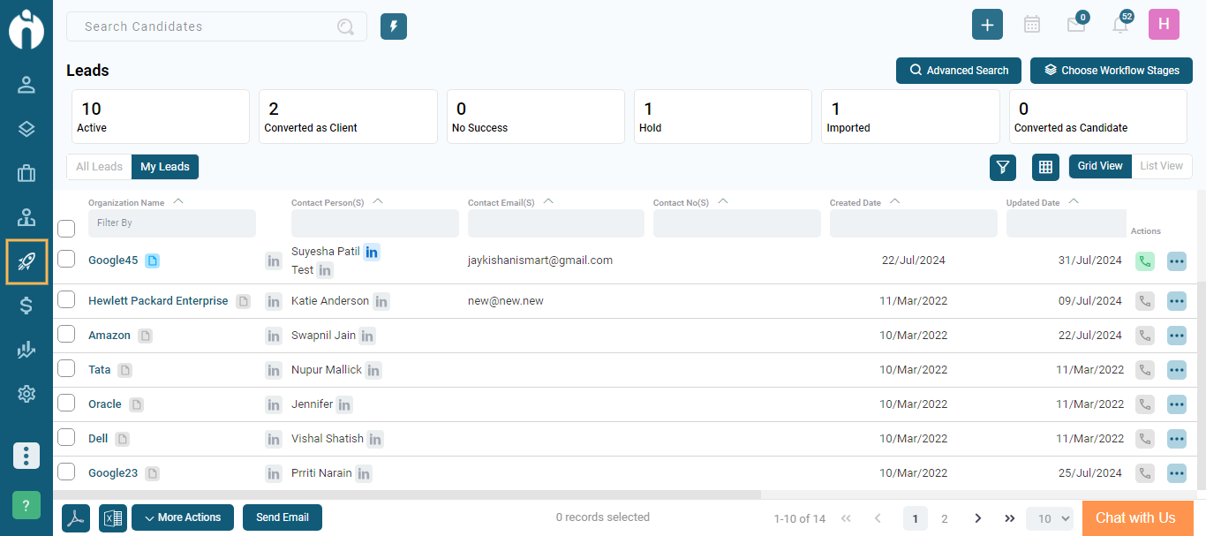Switch to the All Leads tab

(99, 167)
